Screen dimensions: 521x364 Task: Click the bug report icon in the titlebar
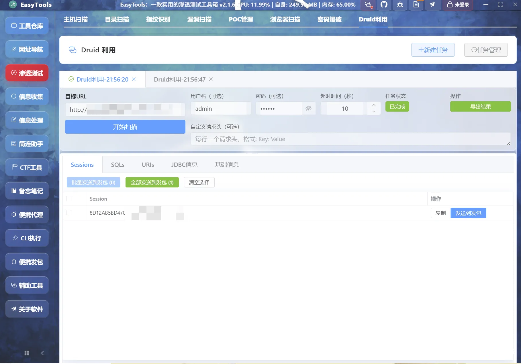[x=400, y=5]
